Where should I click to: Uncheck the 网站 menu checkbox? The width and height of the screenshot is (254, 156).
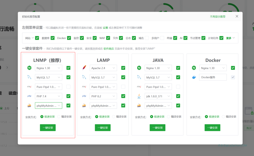[37, 38]
